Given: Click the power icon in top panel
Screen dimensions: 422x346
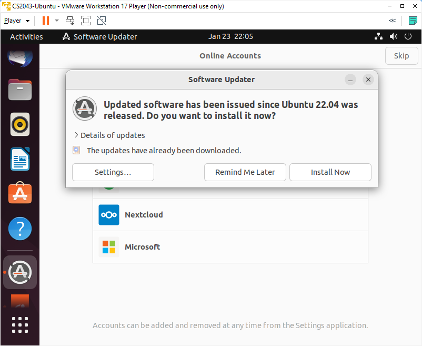Looking at the screenshot, I should pos(408,36).
